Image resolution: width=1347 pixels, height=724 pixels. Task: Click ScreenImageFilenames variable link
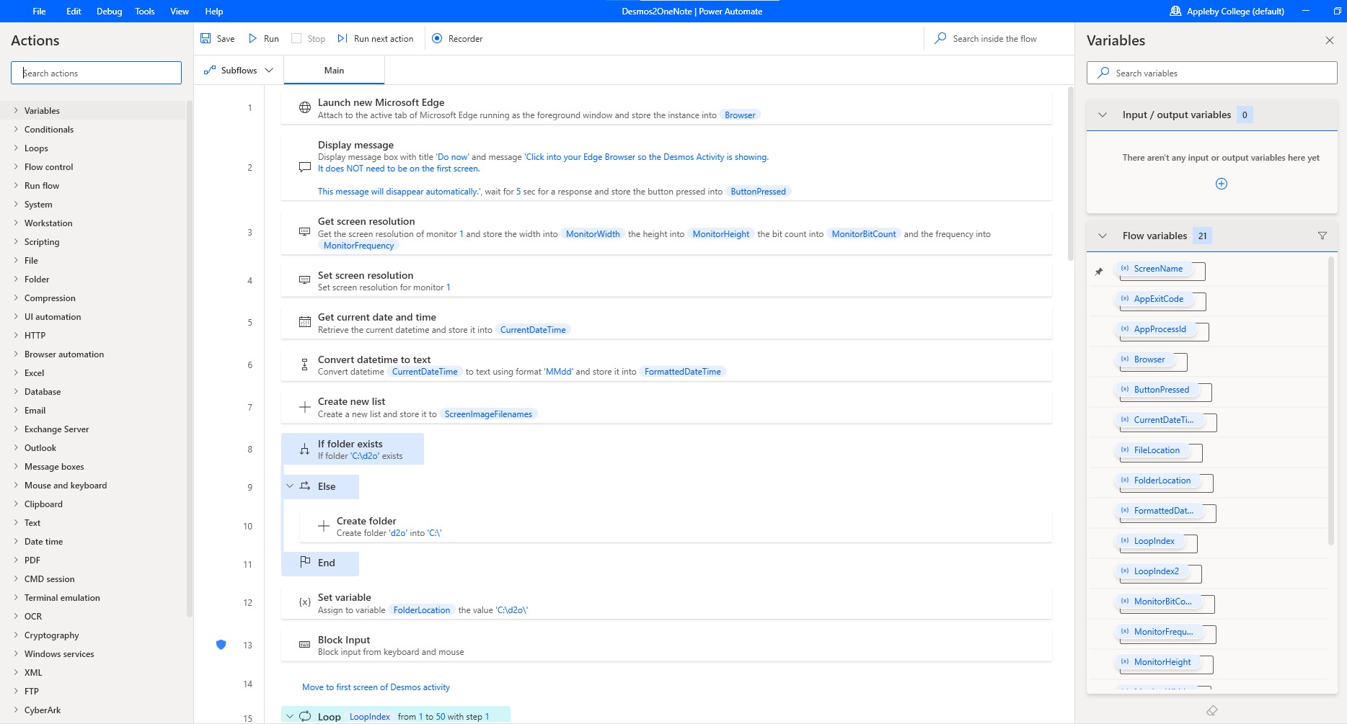(x=488, y=414)
